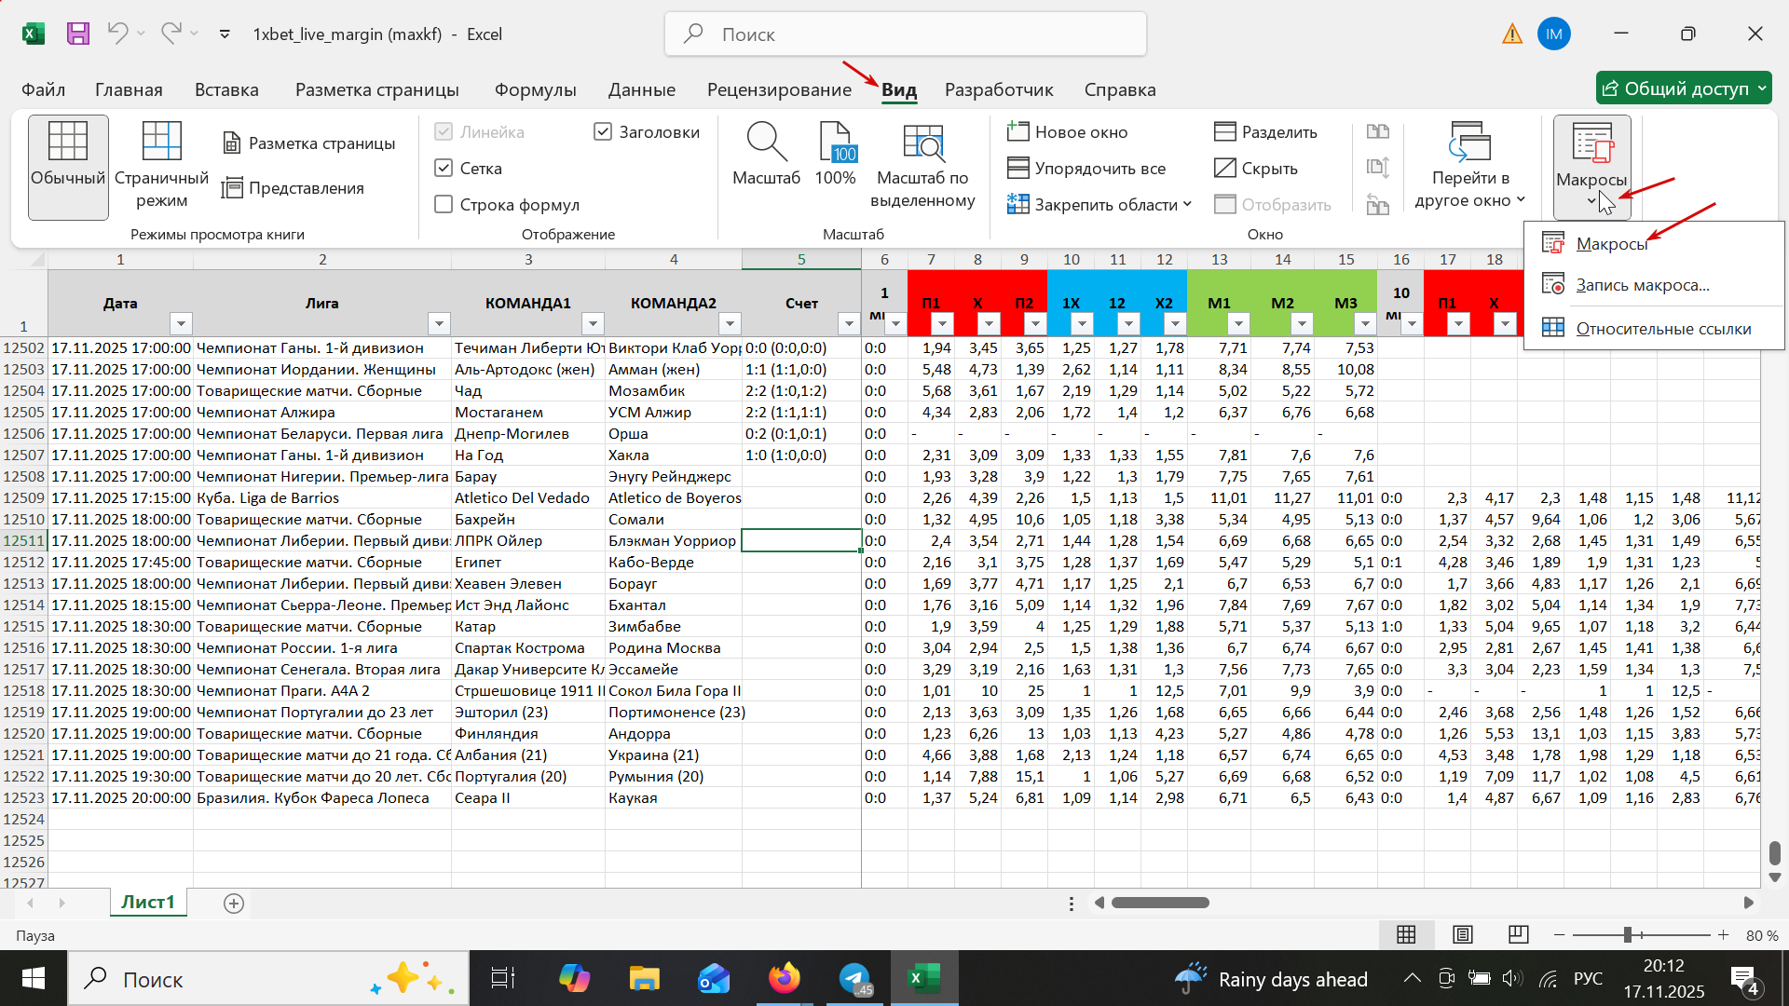Open the Лига column filter dropdown
The width and height of the screenshot is (1789, 1006).
pos(439,323)
